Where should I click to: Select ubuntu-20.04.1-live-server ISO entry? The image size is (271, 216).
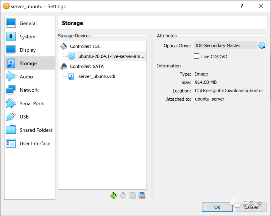click(x=107, y=56)
